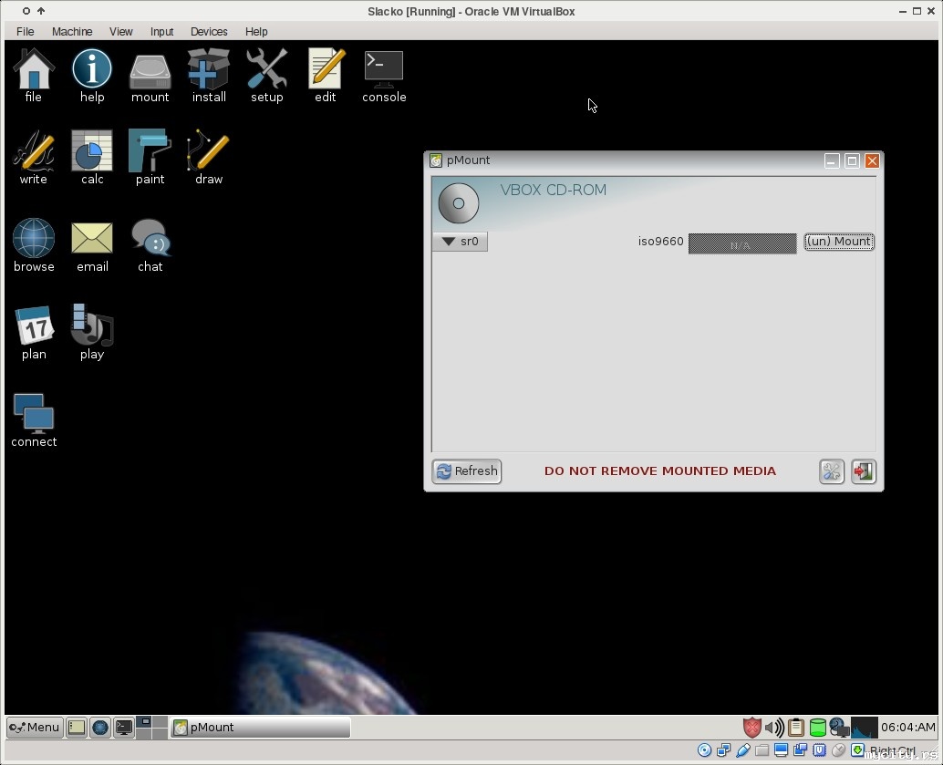Launch the play media player icon
943x765 pixels.
92,333
